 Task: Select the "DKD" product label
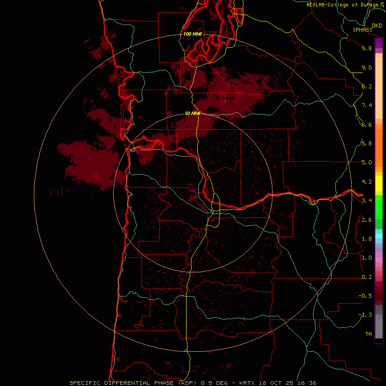[x=377, y=26]
